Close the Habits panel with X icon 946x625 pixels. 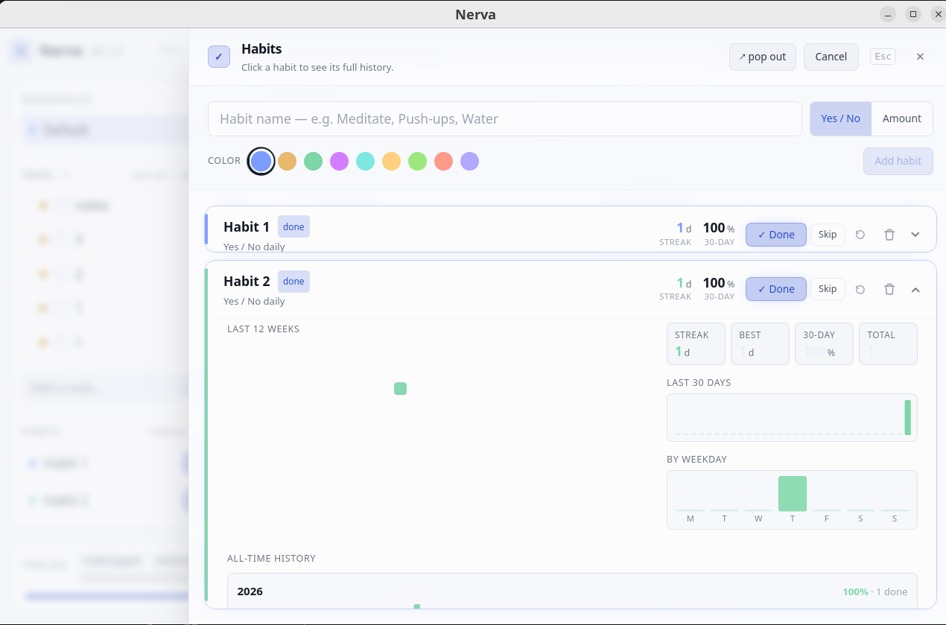tap(920, 57)
